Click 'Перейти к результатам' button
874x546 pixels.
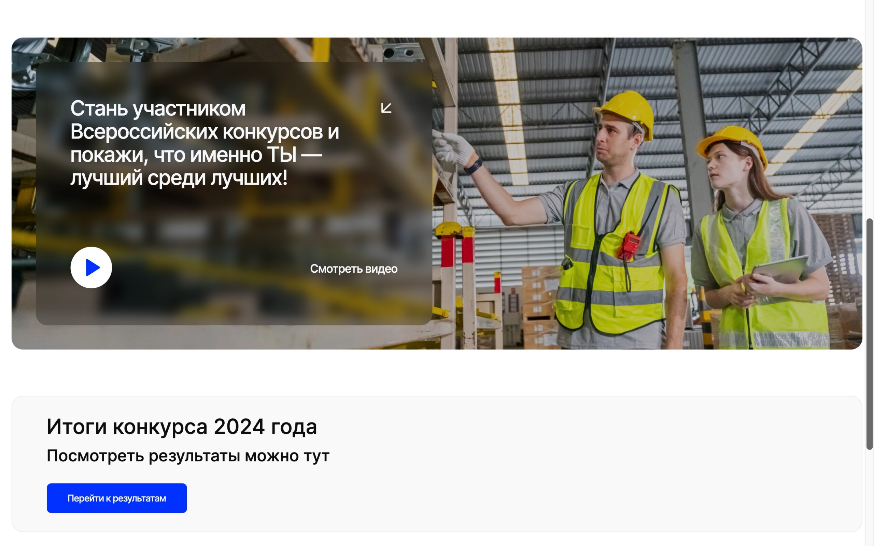(117, 498)
